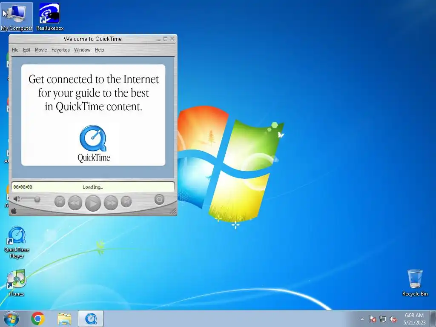Image resolution: width=436 pixels, height=327 pixels.
Task: Open the Action Center flag icon
Action: (372, 319)
